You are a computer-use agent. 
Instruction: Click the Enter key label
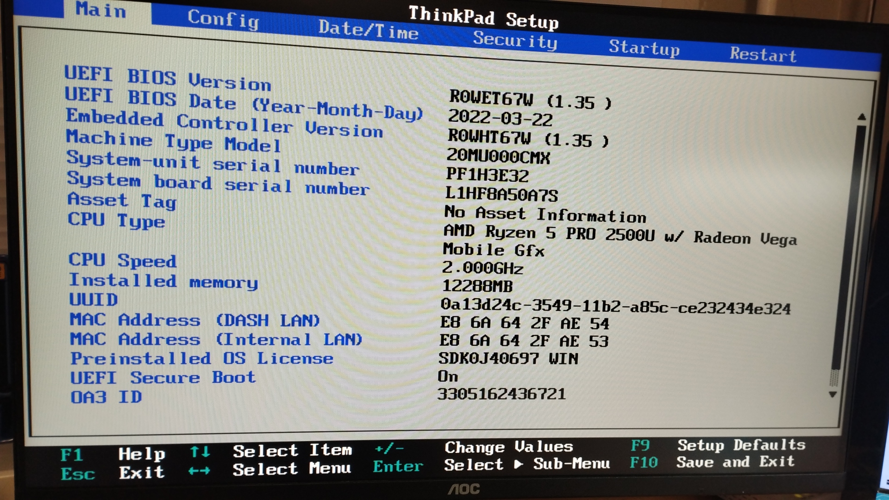[x=398, y=466]
